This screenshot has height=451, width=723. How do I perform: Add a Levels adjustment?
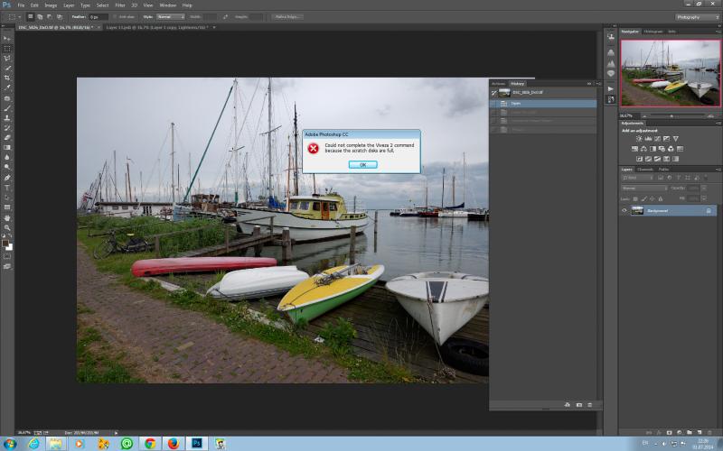(x=648, y=139)
